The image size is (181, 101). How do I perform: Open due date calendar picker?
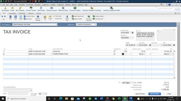click(x=150, y=45)
